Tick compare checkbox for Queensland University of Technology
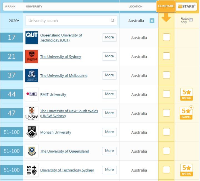 tap(166, 37)
